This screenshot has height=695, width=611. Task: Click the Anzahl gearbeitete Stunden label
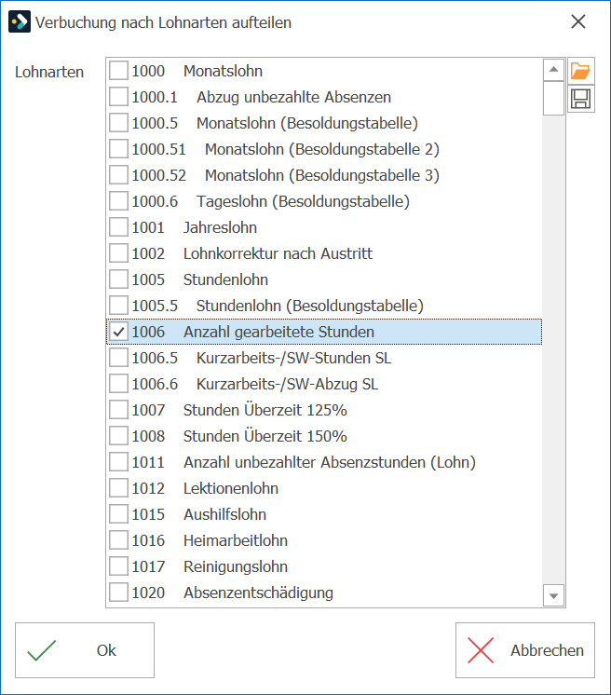279,332
